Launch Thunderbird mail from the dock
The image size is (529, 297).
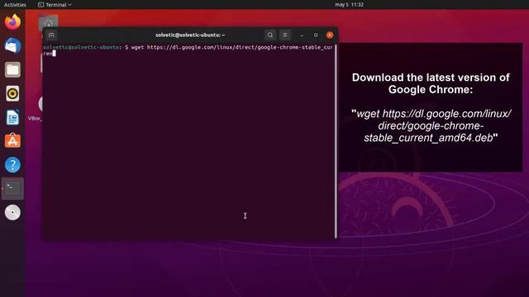click(x=12, y=46)
